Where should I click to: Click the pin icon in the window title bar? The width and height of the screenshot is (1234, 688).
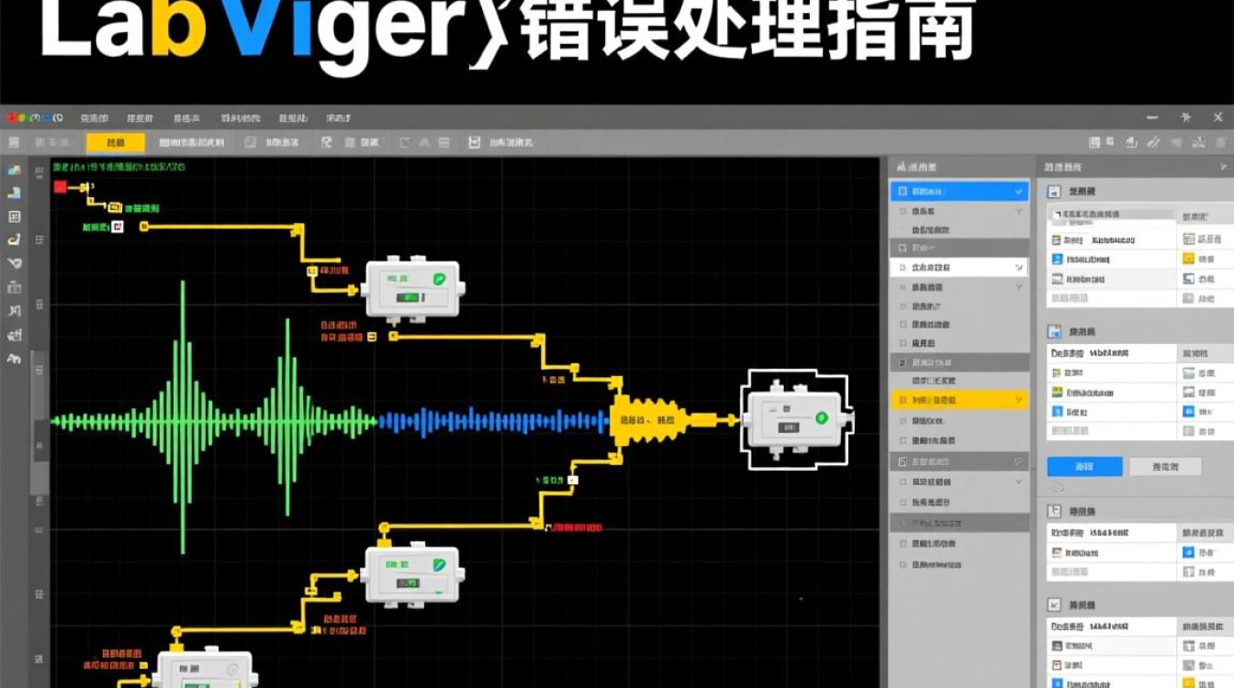pos(1185,117)
